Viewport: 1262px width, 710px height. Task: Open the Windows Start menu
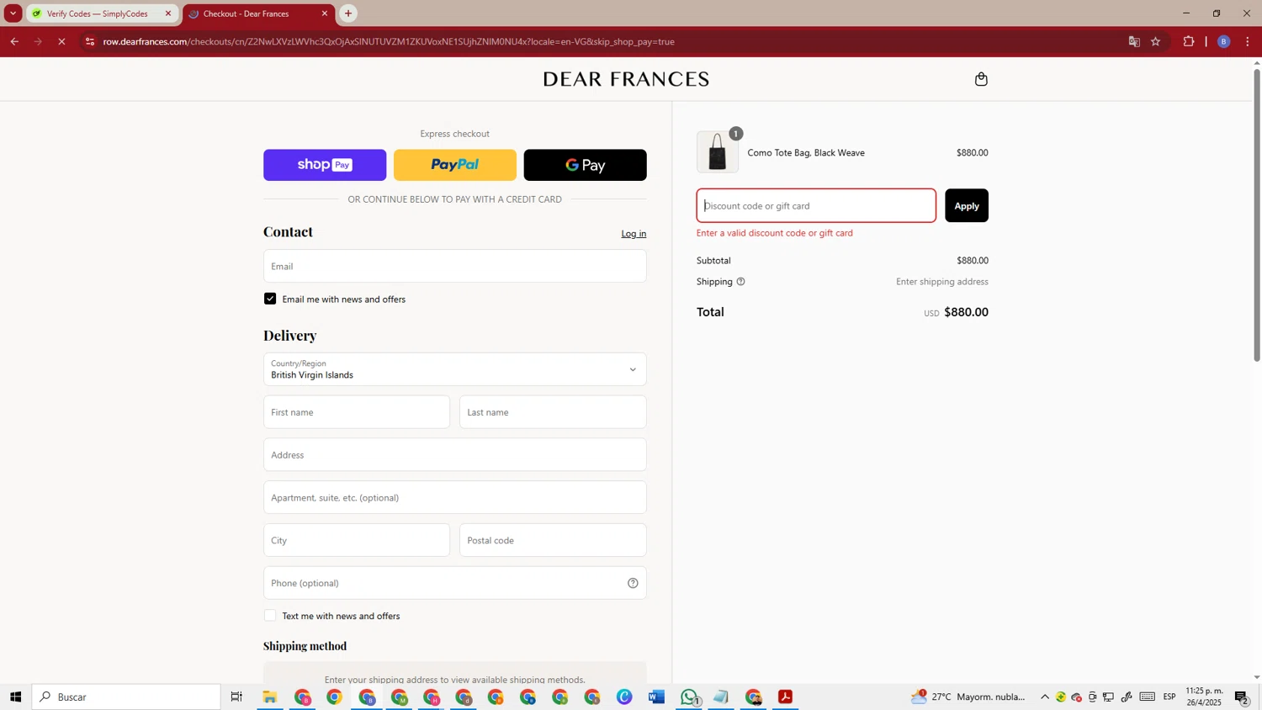tap(15, 697)
